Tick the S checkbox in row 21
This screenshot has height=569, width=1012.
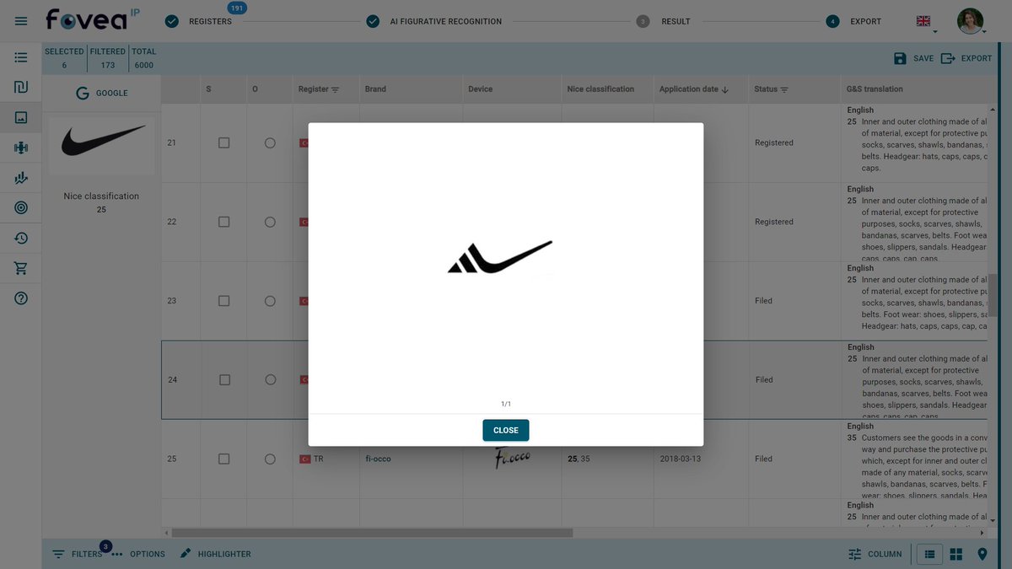pos(223,143)
